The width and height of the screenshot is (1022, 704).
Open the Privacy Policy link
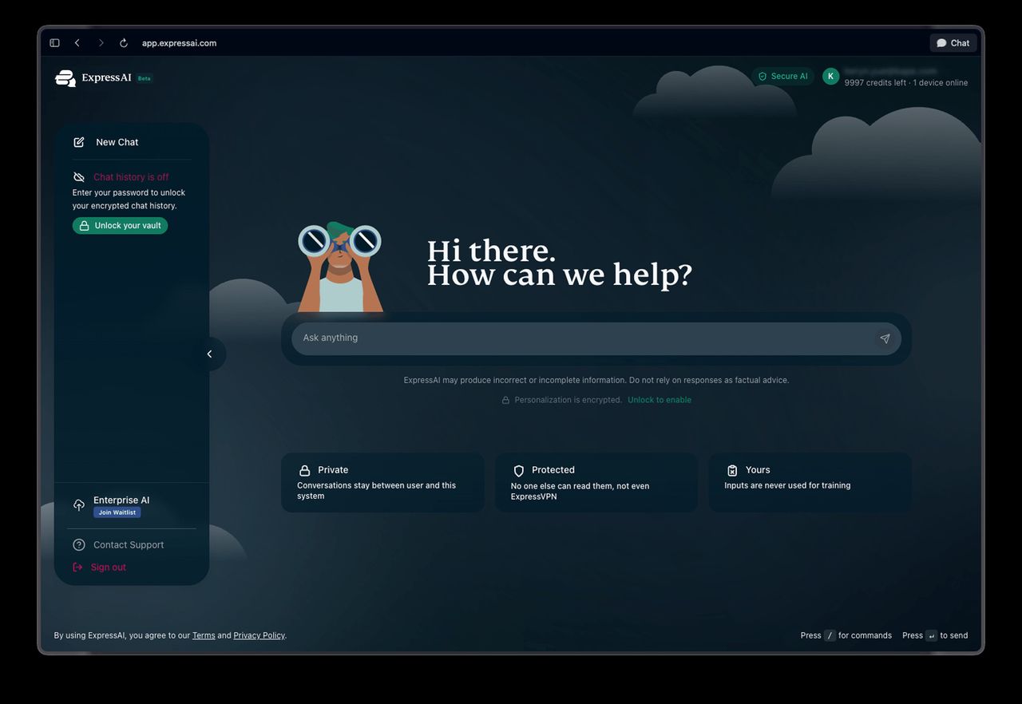click(x=259, y=636)
